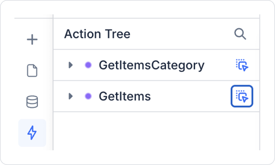Expand the GetItemsCategory action node arrow
Image resolution: width=275 pixels, height=165 pixels.
(x=71, y=65)
